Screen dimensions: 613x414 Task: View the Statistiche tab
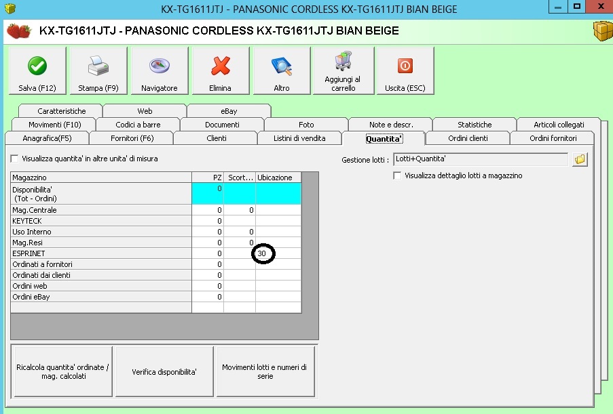(x=475, y=125)
